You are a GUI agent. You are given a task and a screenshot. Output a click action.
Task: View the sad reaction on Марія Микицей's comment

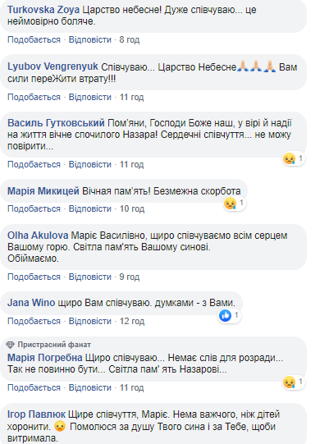tap(235, 204)
